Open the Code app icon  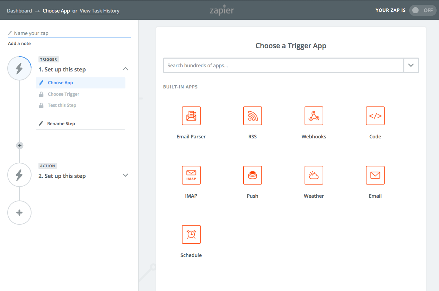point(375,116)
